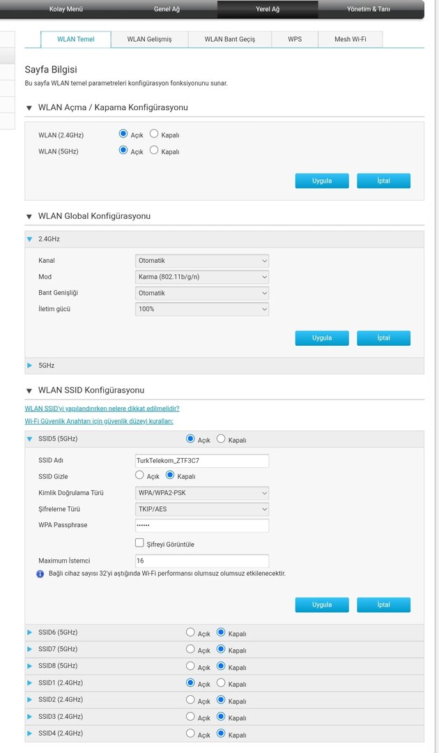Expand the SSID6 (5GHz) row arrow

click(29, 632)
